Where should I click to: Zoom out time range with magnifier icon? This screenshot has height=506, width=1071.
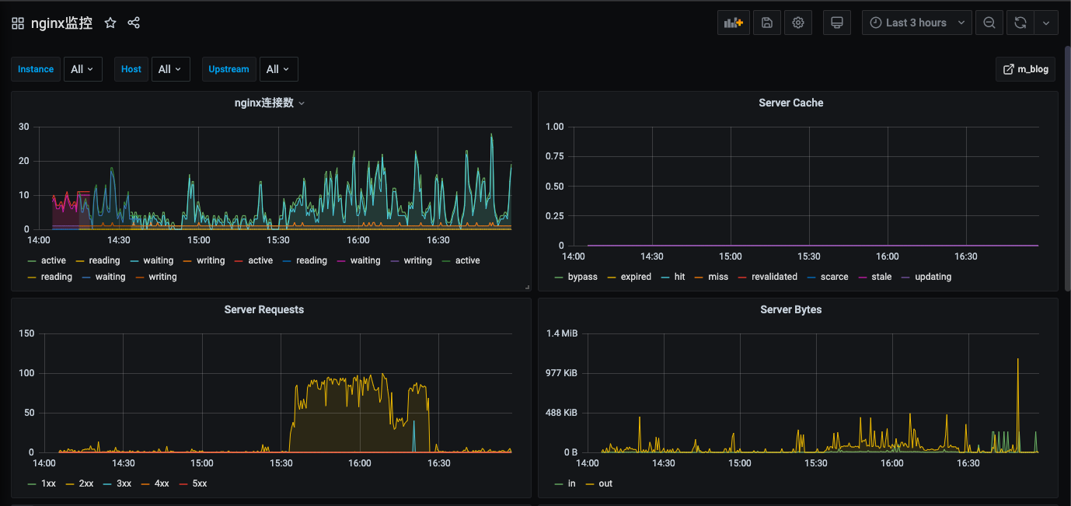[989, 23]
